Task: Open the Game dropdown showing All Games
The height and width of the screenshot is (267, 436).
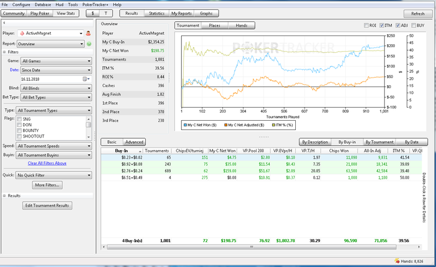Action: coord(57,61)
